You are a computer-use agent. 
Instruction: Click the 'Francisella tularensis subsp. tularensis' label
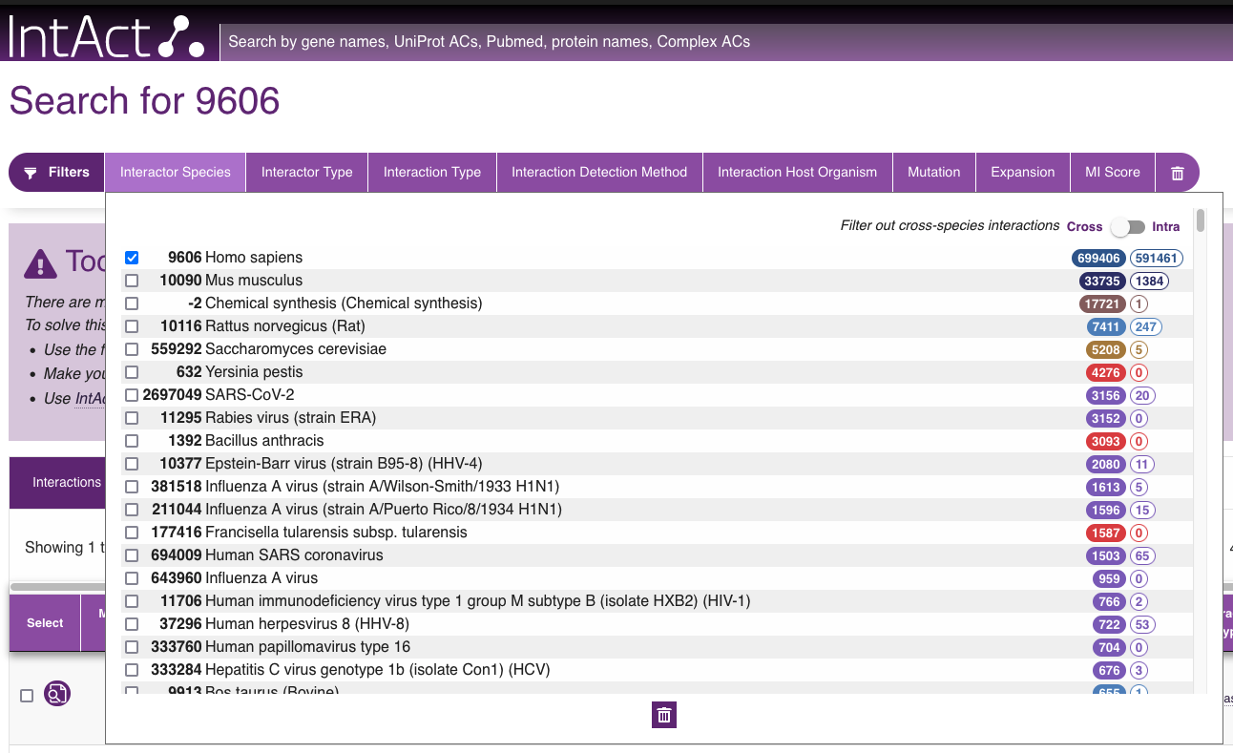(x=336, y=533)
